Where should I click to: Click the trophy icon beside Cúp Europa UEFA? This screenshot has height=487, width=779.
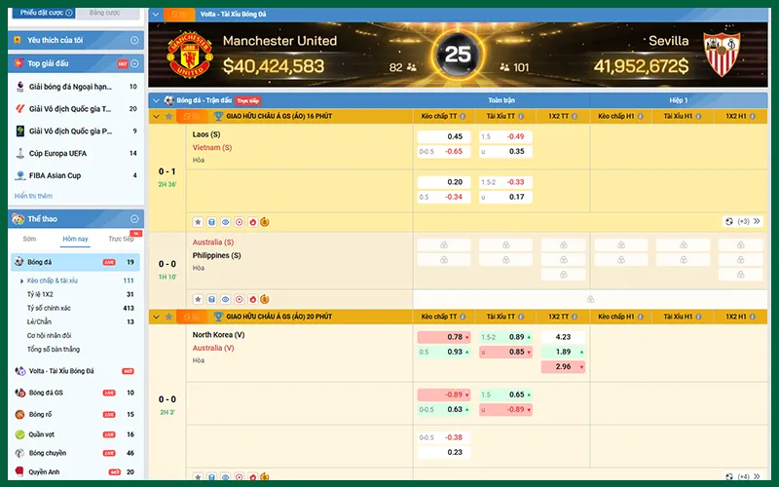pyautogui.click(x=19, y=153)
